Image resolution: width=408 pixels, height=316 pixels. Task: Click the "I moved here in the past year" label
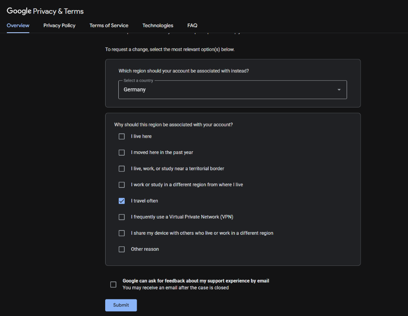tap(162, 152)
